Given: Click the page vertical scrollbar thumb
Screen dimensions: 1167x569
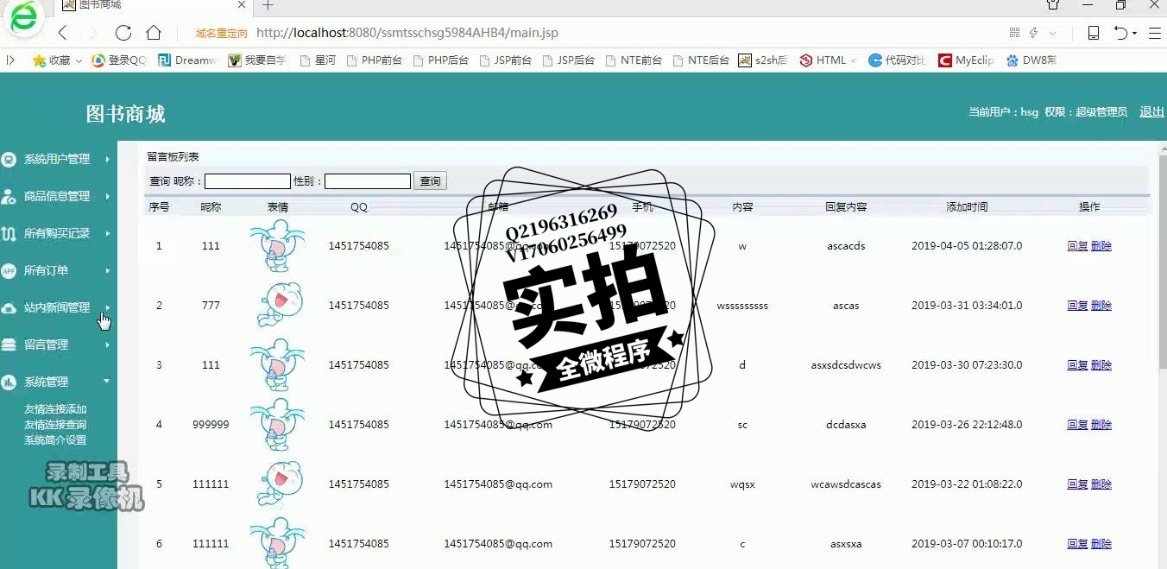Looking at the screenshot, I should [x=1161, y=263].
